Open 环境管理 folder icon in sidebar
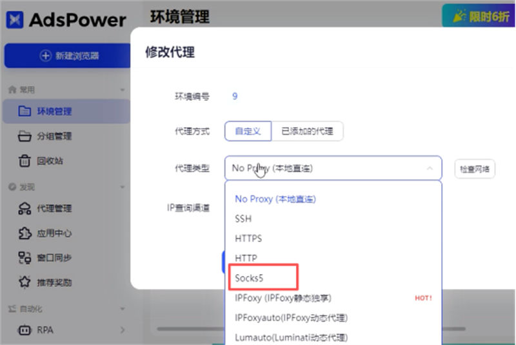The height and width of the screenshot is (345, 516). 25,111
